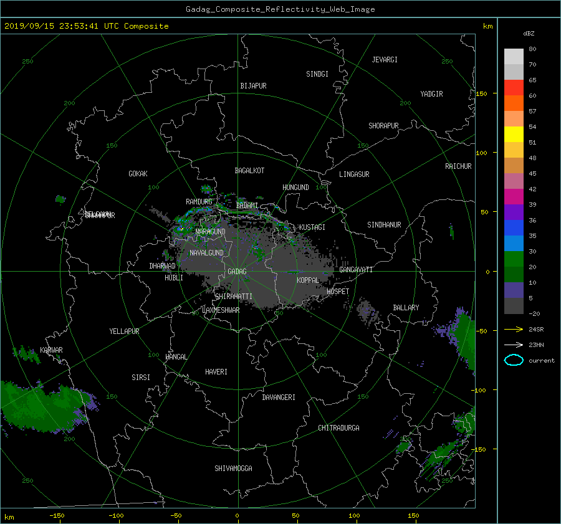Click the white 23MN arrow legend icon
Screen dimensions: 561x524
[514, 345]
